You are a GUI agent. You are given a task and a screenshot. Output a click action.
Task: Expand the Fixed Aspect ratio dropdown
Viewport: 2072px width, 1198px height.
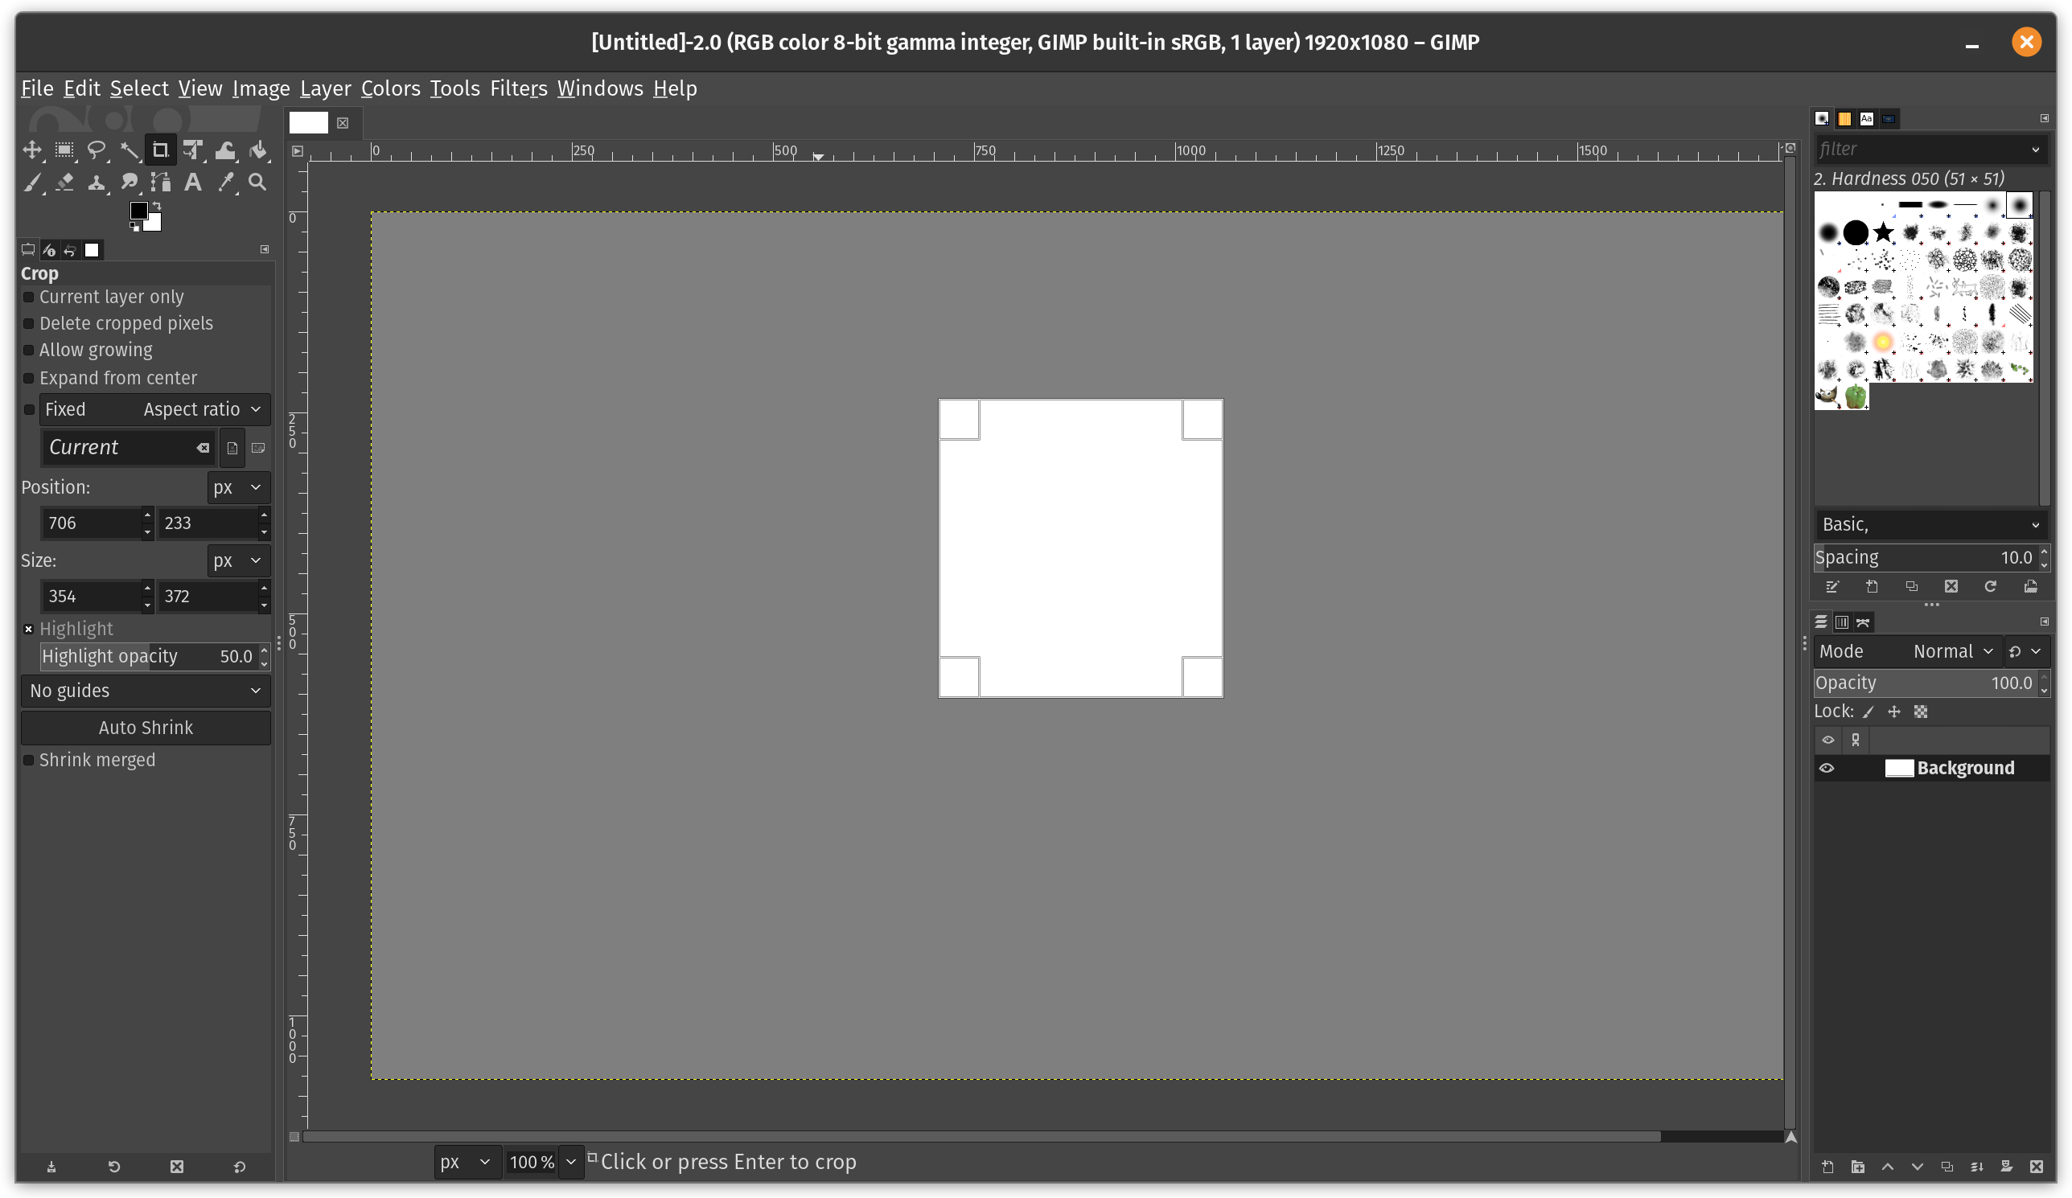[254, 409]
